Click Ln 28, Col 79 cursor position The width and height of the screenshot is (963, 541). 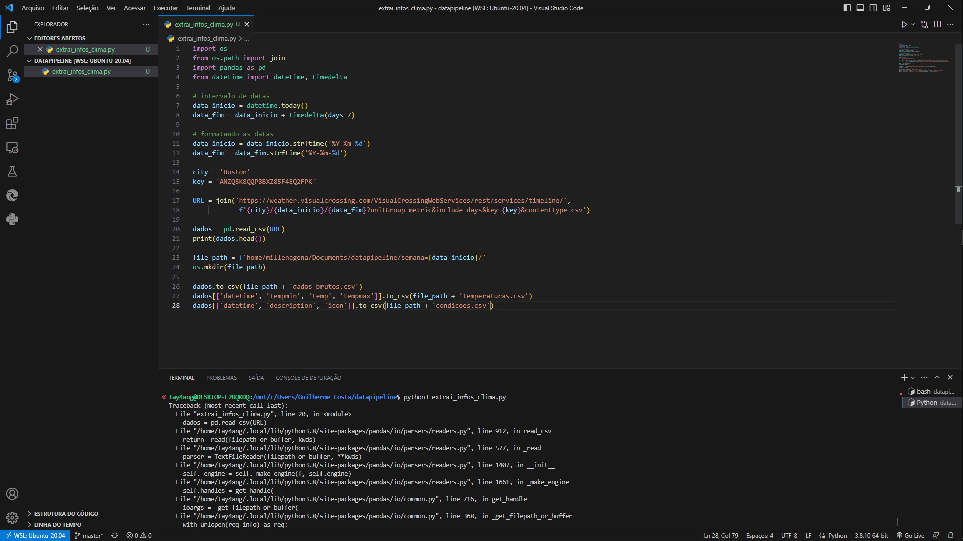click(721, 536)
